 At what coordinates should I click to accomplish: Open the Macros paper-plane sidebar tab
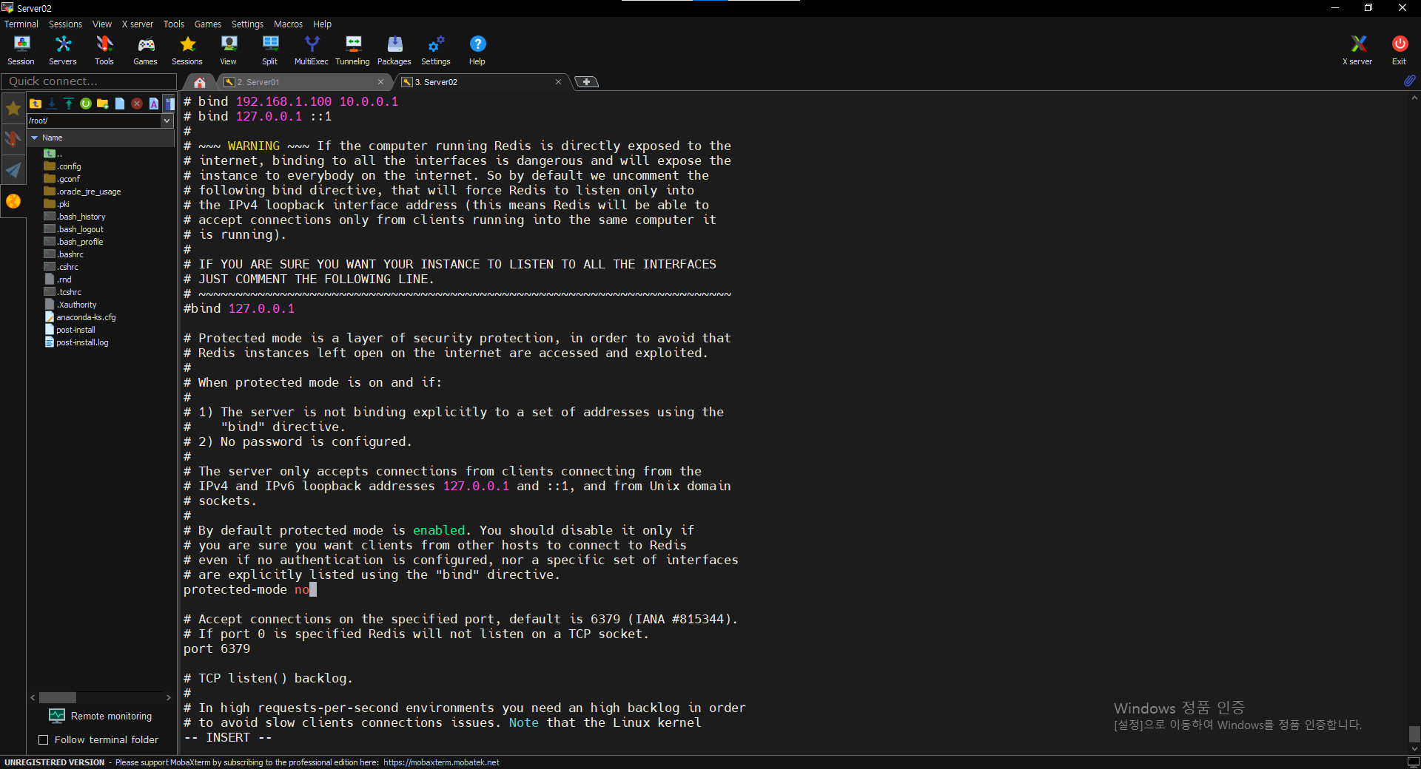click(x=13, y=170)
